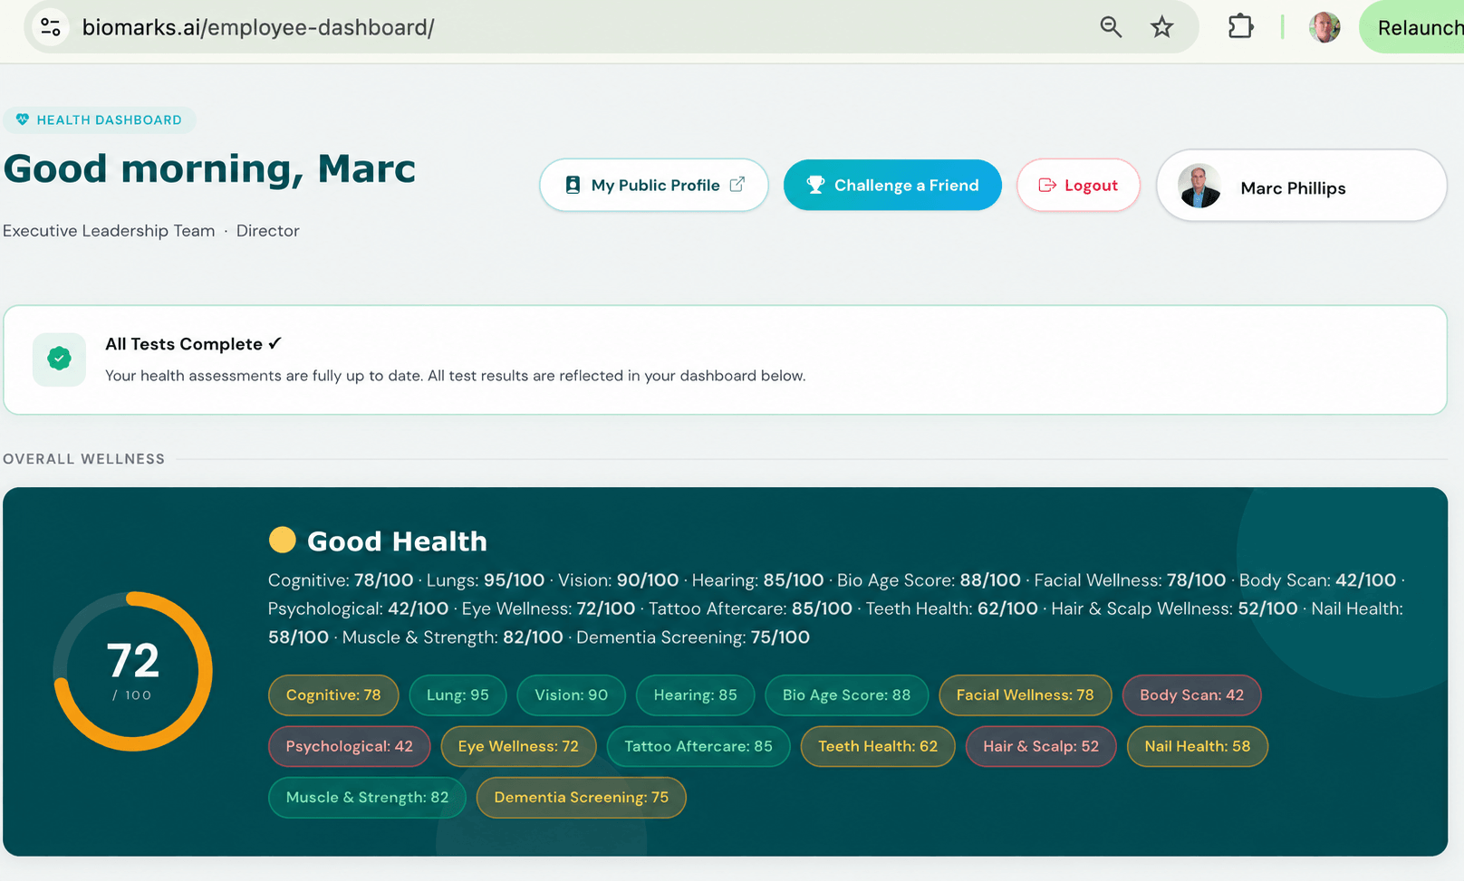
Task: Log out using the Logout button
Action: click(x=1078, y=185)
